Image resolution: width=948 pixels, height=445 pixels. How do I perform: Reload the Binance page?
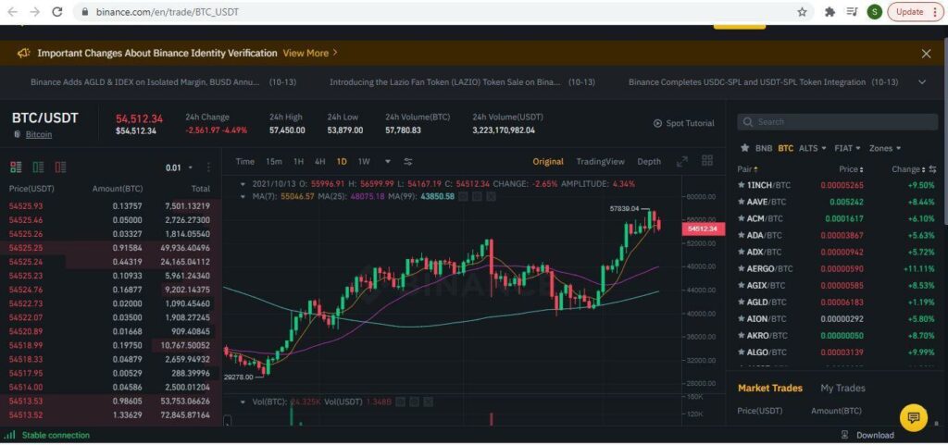(x=56, y=11)
